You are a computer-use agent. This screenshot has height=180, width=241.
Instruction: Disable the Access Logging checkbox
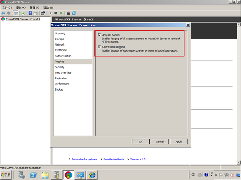click(x=100, y=35)
